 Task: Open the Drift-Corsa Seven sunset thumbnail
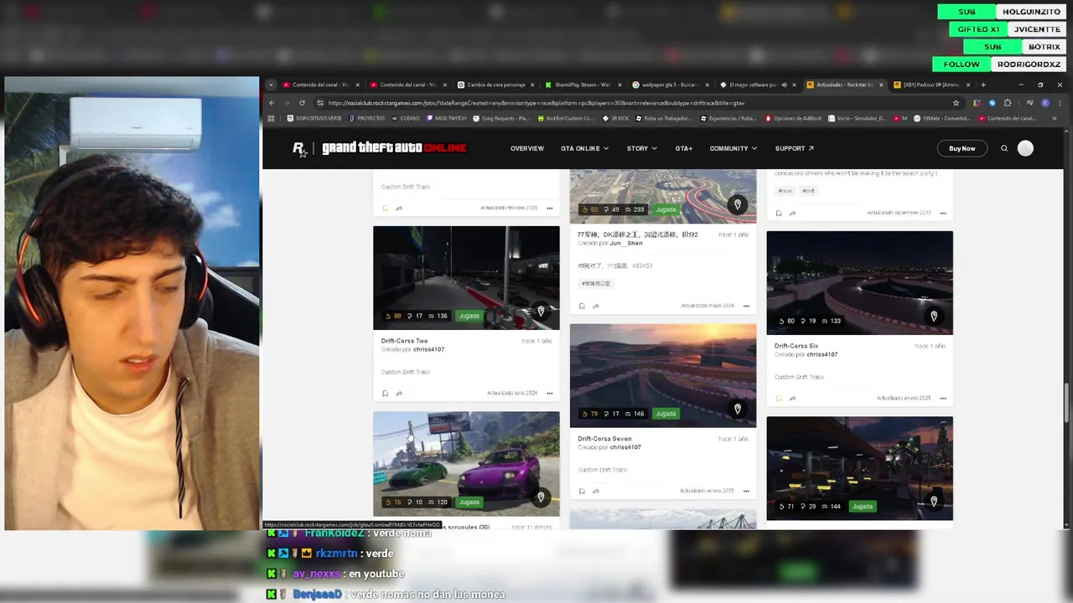click(663, 375)
